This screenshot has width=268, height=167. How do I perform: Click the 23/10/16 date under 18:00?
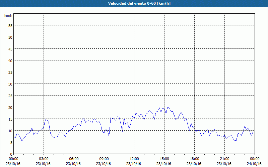coord(194,164)
